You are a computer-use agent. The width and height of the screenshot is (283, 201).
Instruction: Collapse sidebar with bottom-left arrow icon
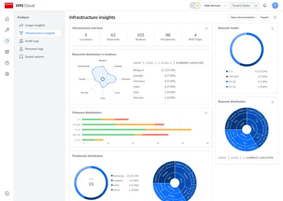(7, 193)
